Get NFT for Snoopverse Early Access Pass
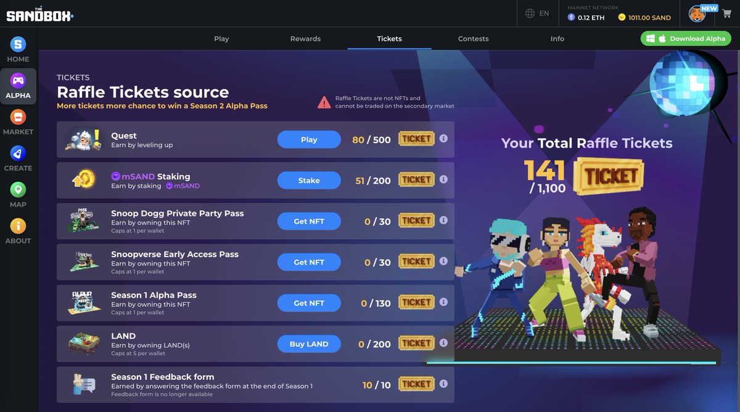The image size is (740, 412). [309, 262]
